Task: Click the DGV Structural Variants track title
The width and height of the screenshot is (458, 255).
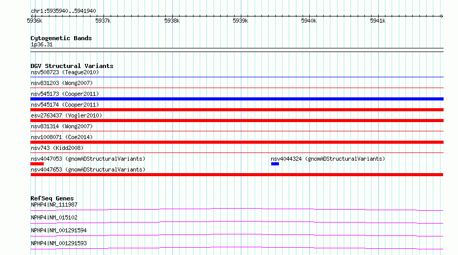Action: (x=72, y=66)
